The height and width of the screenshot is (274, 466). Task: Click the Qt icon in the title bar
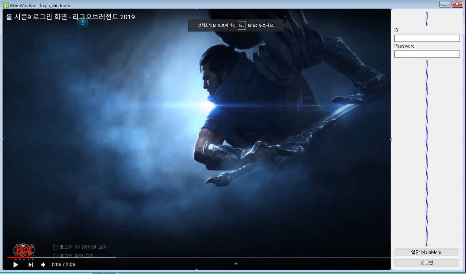pyautogui.click(x=5, y=5)
